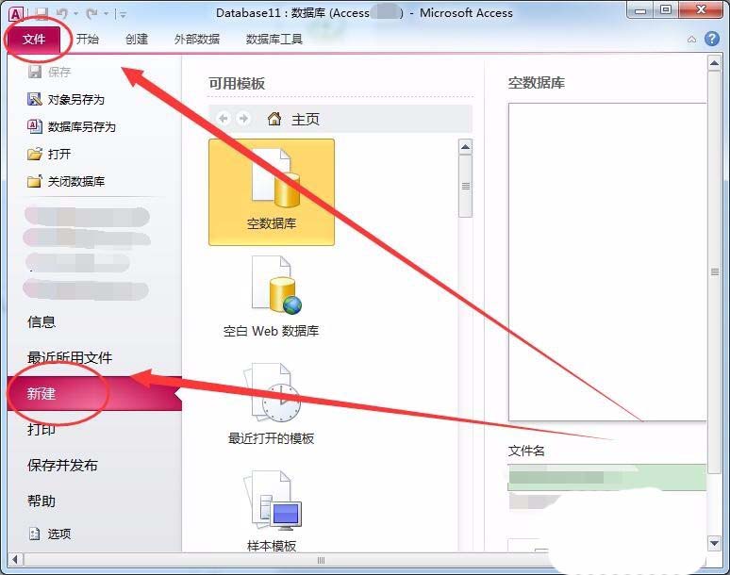Open the 信息 backstage page
This screenshot has height=575, width=730.
coord(41,322)
